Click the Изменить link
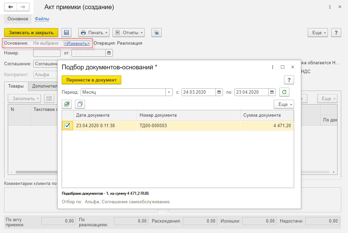The height and width of the screenshot is (233, 348). pos(77,43)
